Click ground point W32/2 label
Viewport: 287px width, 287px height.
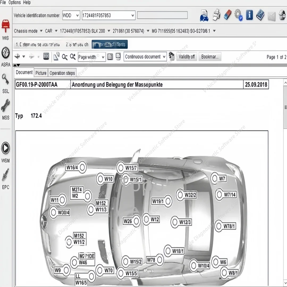point(190,195)
